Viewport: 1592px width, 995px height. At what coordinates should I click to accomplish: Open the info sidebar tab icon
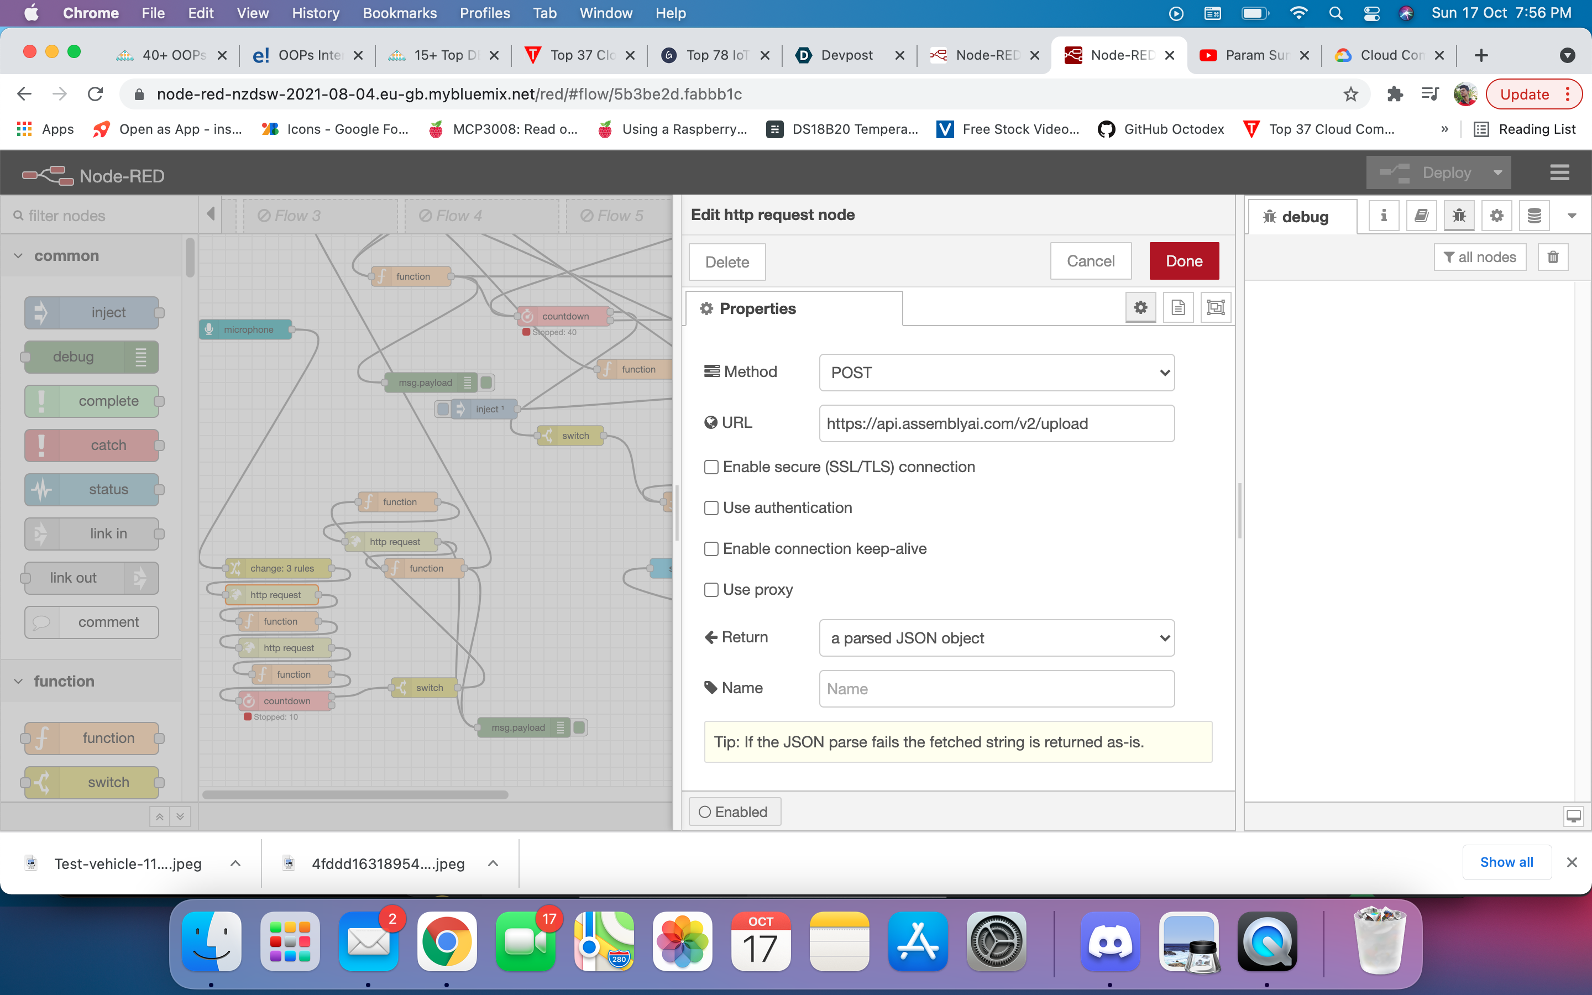[x=1384, y=216]
